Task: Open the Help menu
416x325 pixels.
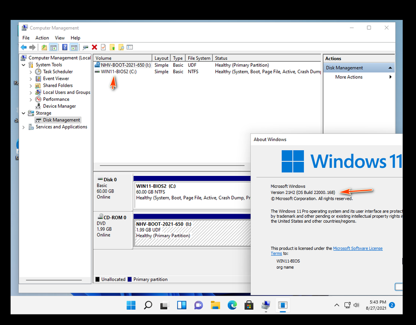Action: coord(75,38)
